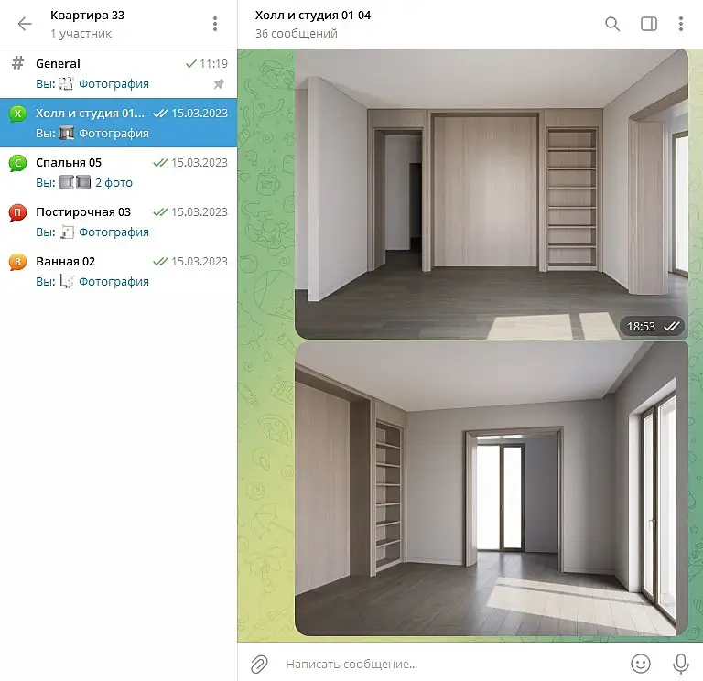Click photo thumbnail in Постирочная 03 row
Image resolution: width=703 pixels, height=681 pixels.
pos(67,232)
